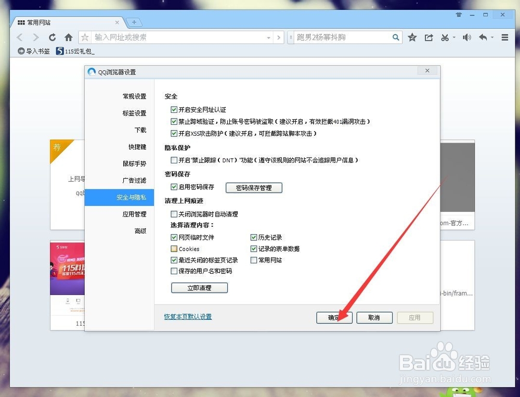Mute sound with the speaker icon
The image size is (520, 397).
click(x=466, y=37)
